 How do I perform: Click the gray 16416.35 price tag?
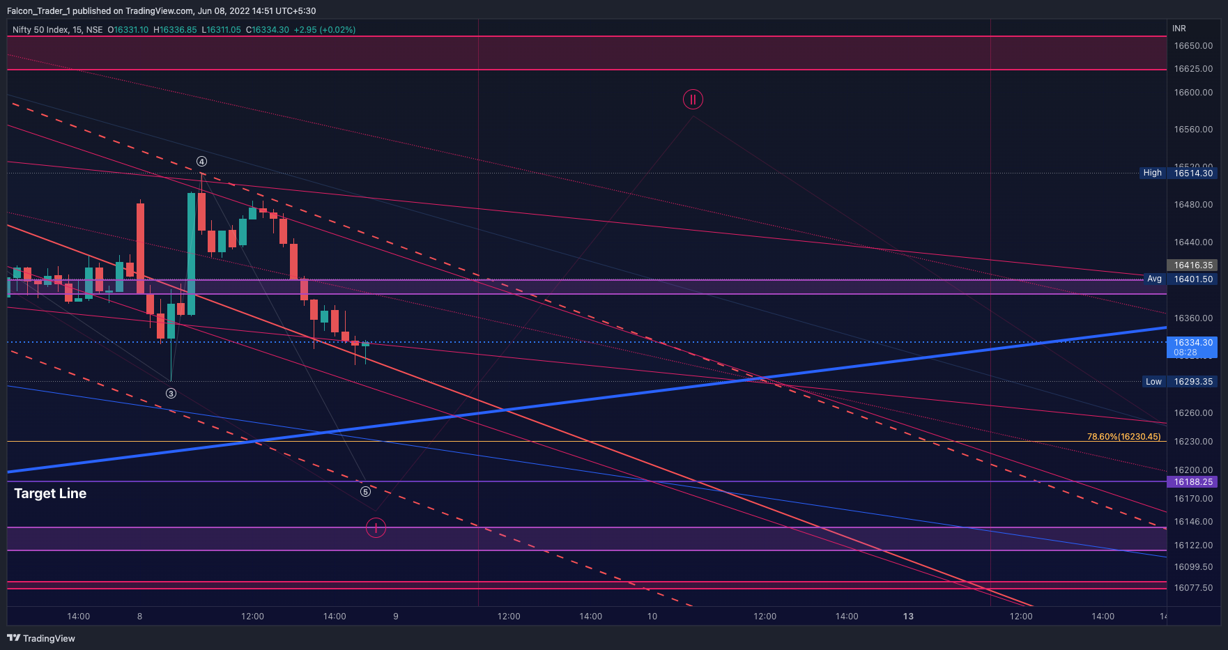(1193, 265)
